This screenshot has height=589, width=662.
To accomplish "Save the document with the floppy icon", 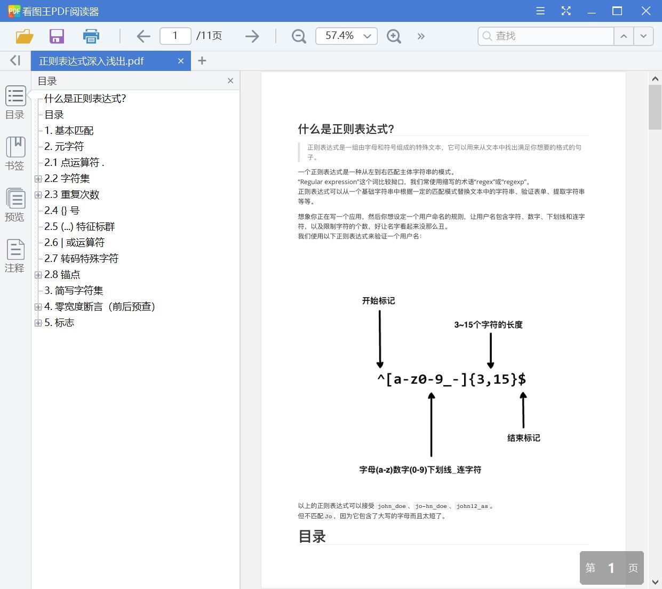I will pyautogui.click(x=57, y=36).
